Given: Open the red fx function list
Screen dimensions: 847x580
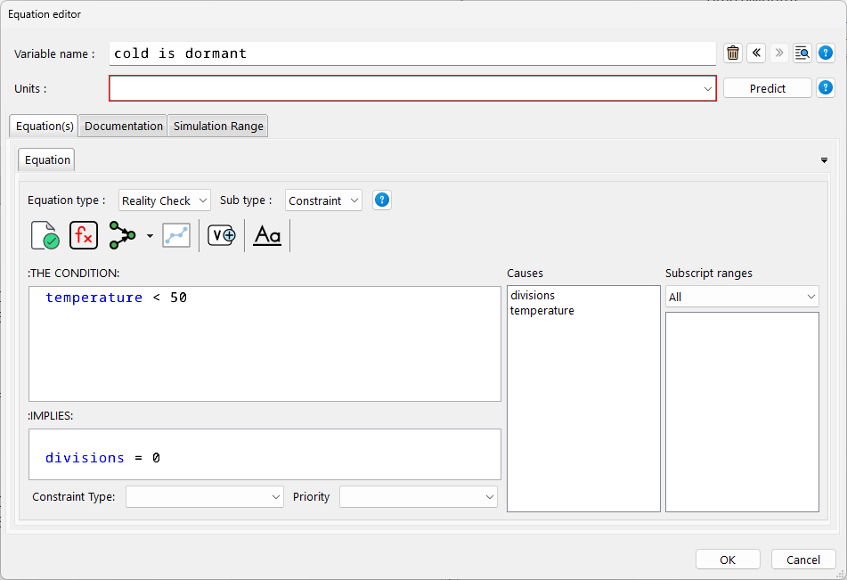Looking at the screenshot, I should (84, 235).
